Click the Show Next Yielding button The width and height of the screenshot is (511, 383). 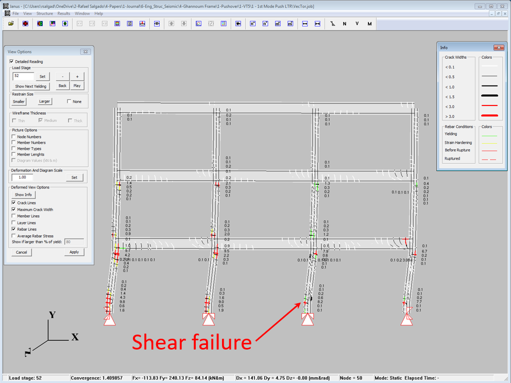[x=30, y=86]
